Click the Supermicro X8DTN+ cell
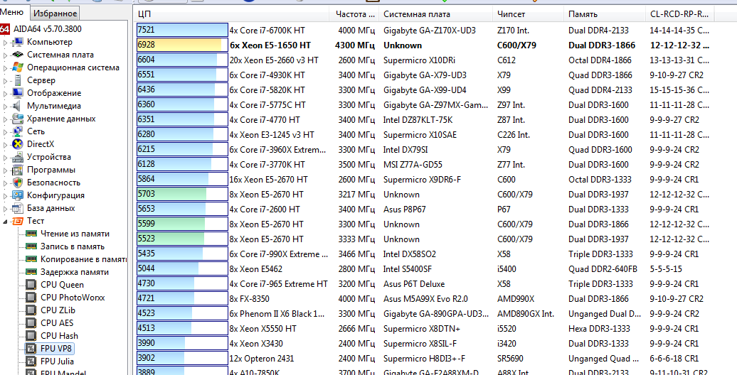This screenshot has height=375, width=737. [x=422, y=329]
